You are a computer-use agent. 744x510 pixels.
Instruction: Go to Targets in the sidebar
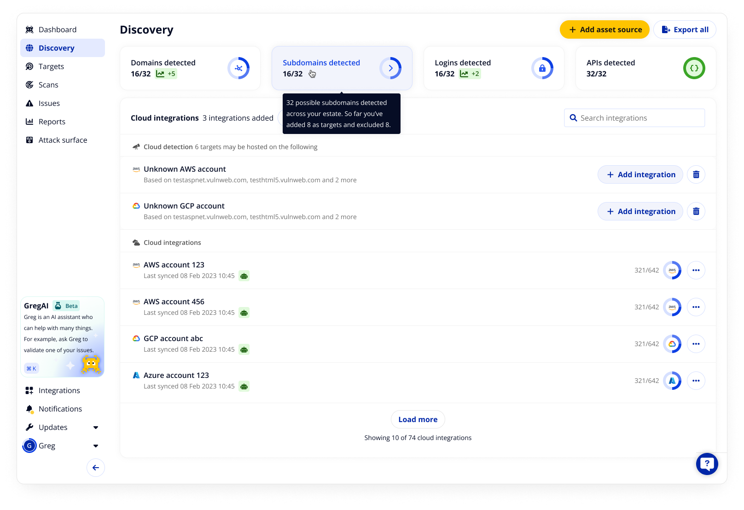pos(51,66)
